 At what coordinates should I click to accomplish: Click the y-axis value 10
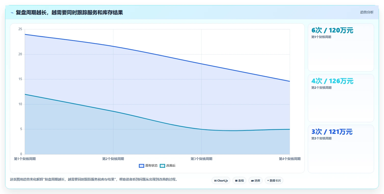click(x=20, y=104)
